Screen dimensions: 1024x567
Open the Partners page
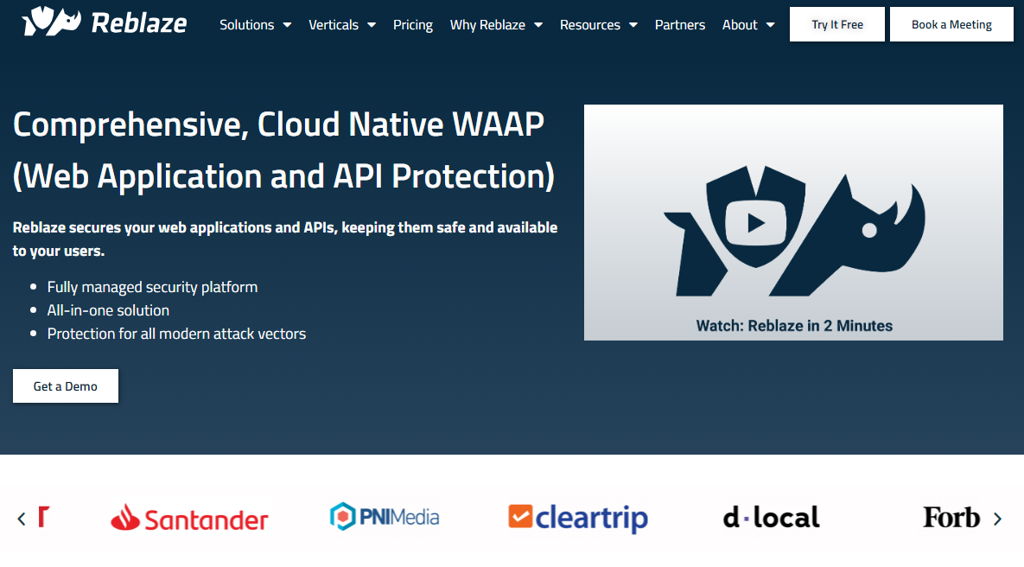[680, 25]
